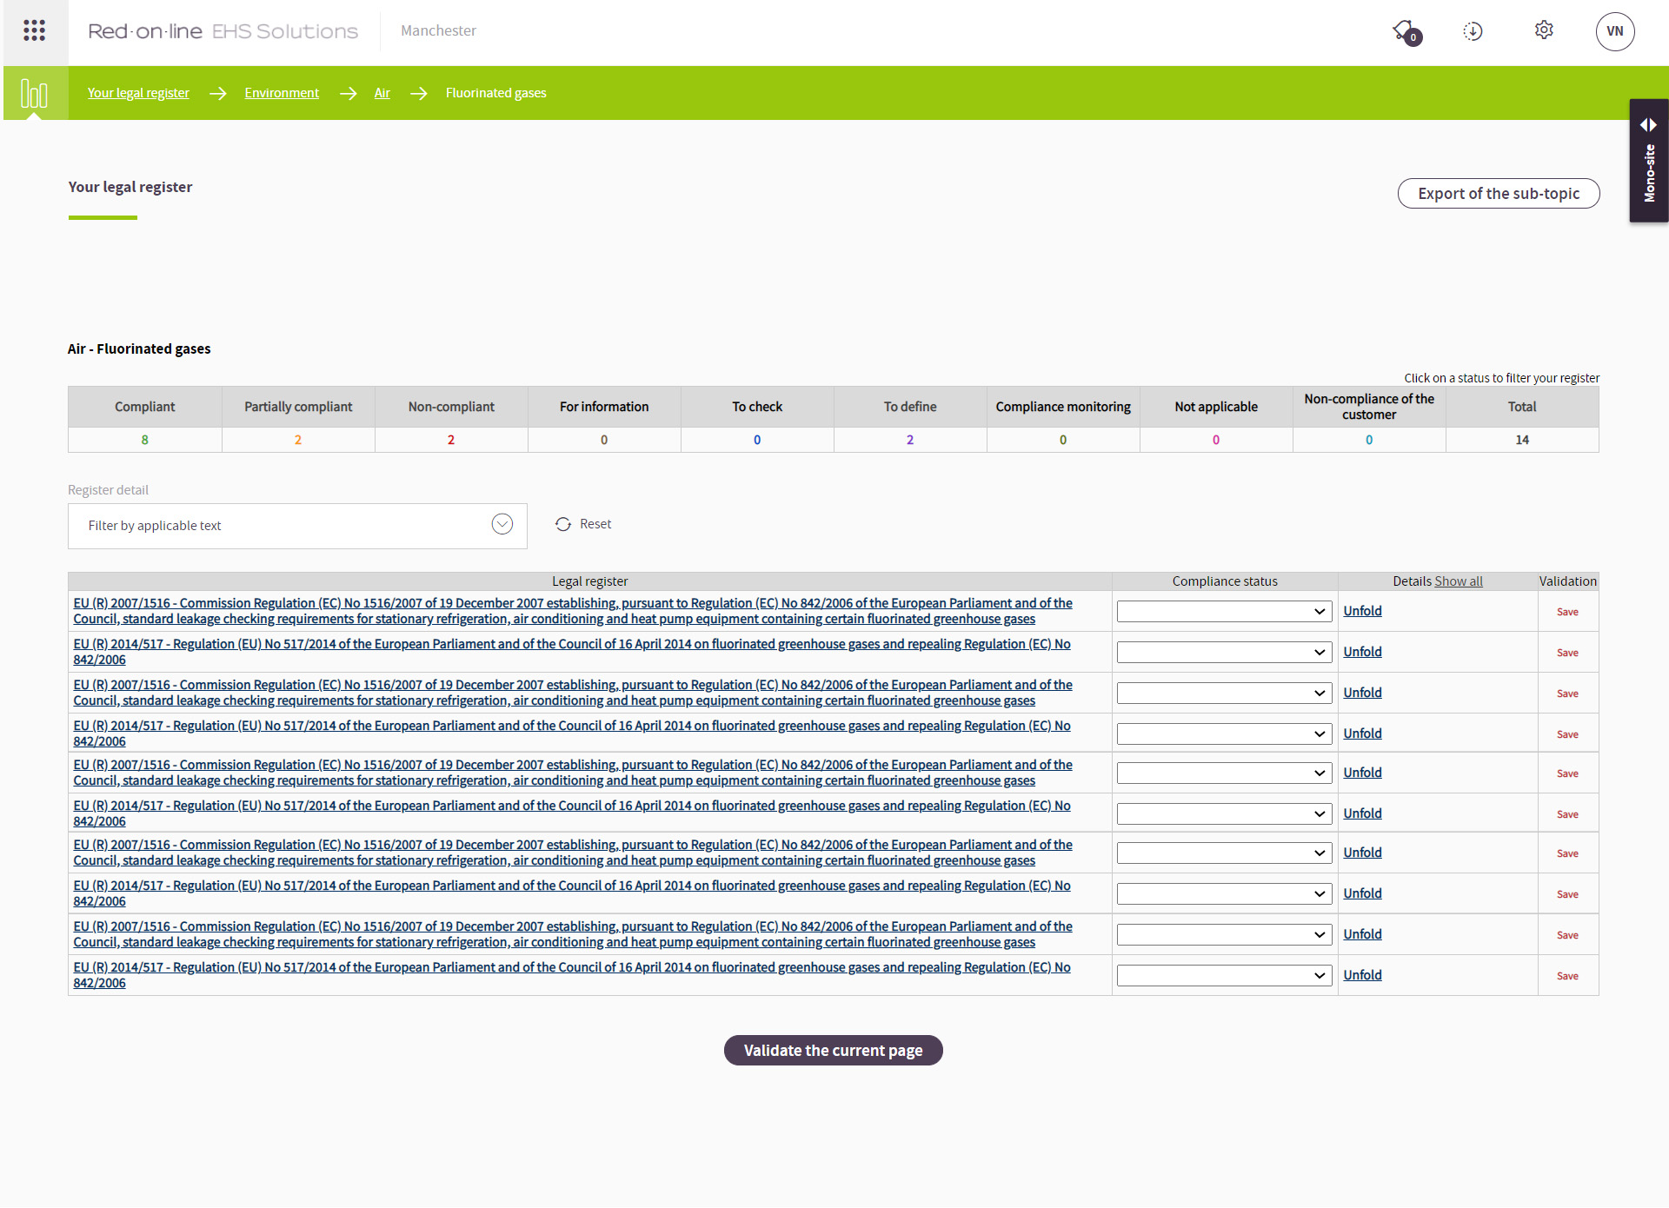
Task: Click Export of the sub-topic button
Action: tap(1498, 194)
